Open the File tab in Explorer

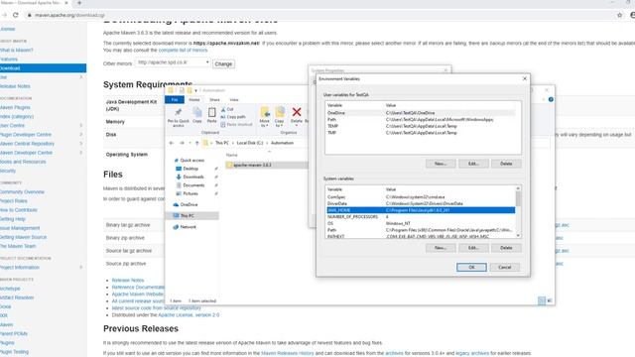pos(175,99)
